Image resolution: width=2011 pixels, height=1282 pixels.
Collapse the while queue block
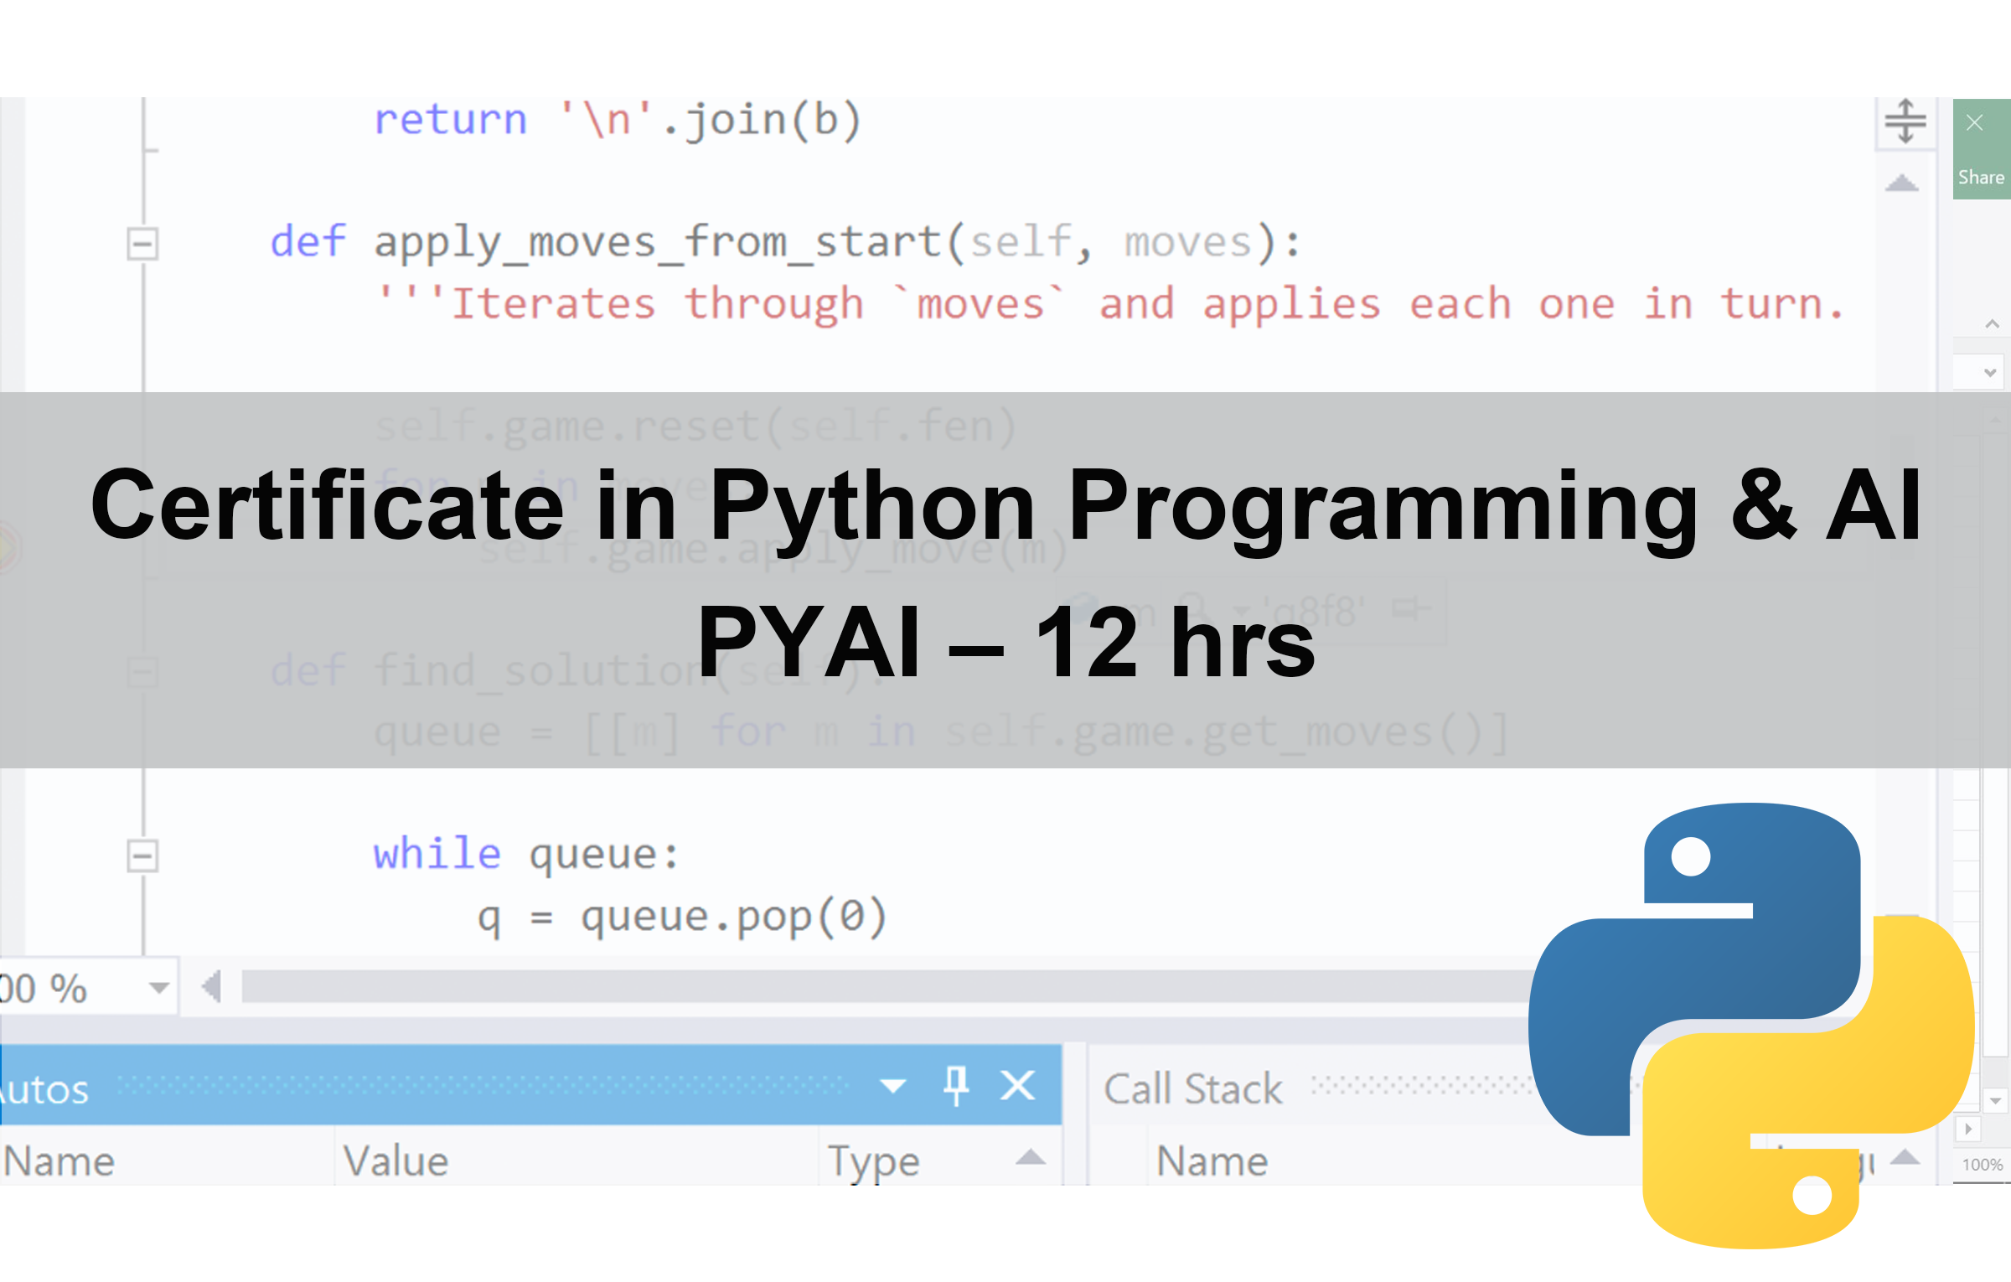[x=142, y=856]
